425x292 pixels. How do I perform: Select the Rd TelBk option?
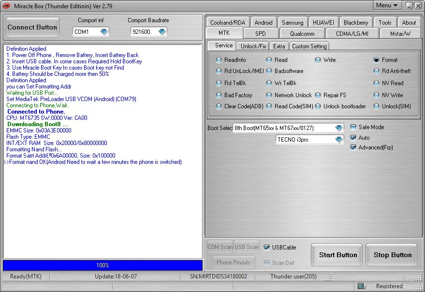[219, 83]
